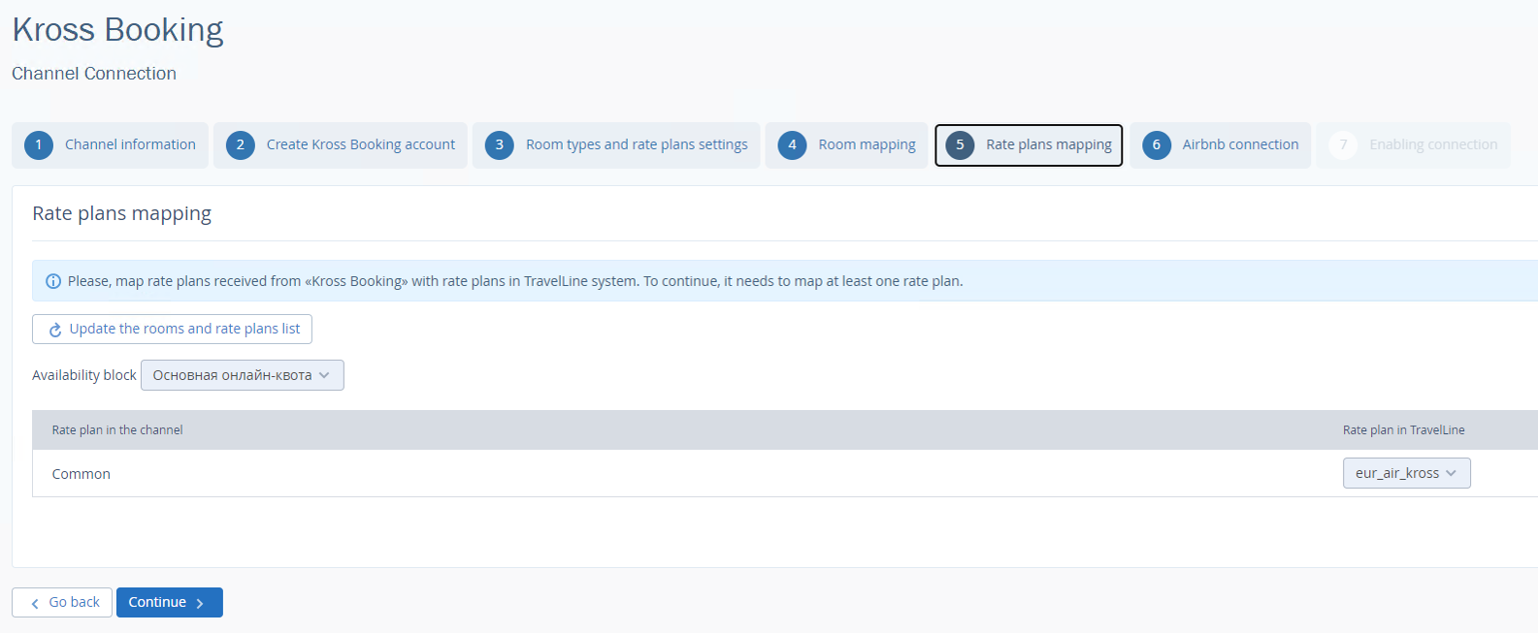This screenshot has width=1538, height=633.
Task: Switch to the Room mapping step
Action: (x=846, y=145)
